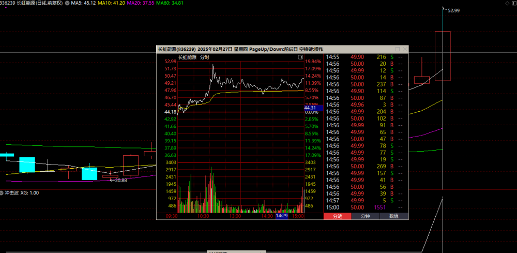The width and height of the screenshot is (517, 253).
Task: Expand the dropdown arrow beside 冲击波 indicator
Action: click(x=2, y=192)
